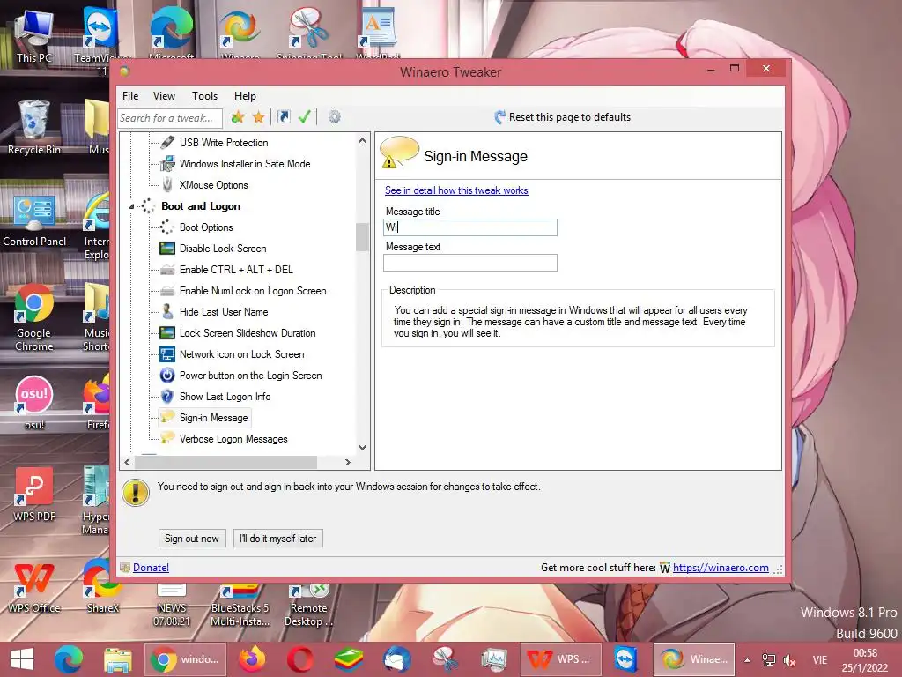Viewport: 902px width, 677px height.
Task: Click the Message title input field
Action: [470, 227]
